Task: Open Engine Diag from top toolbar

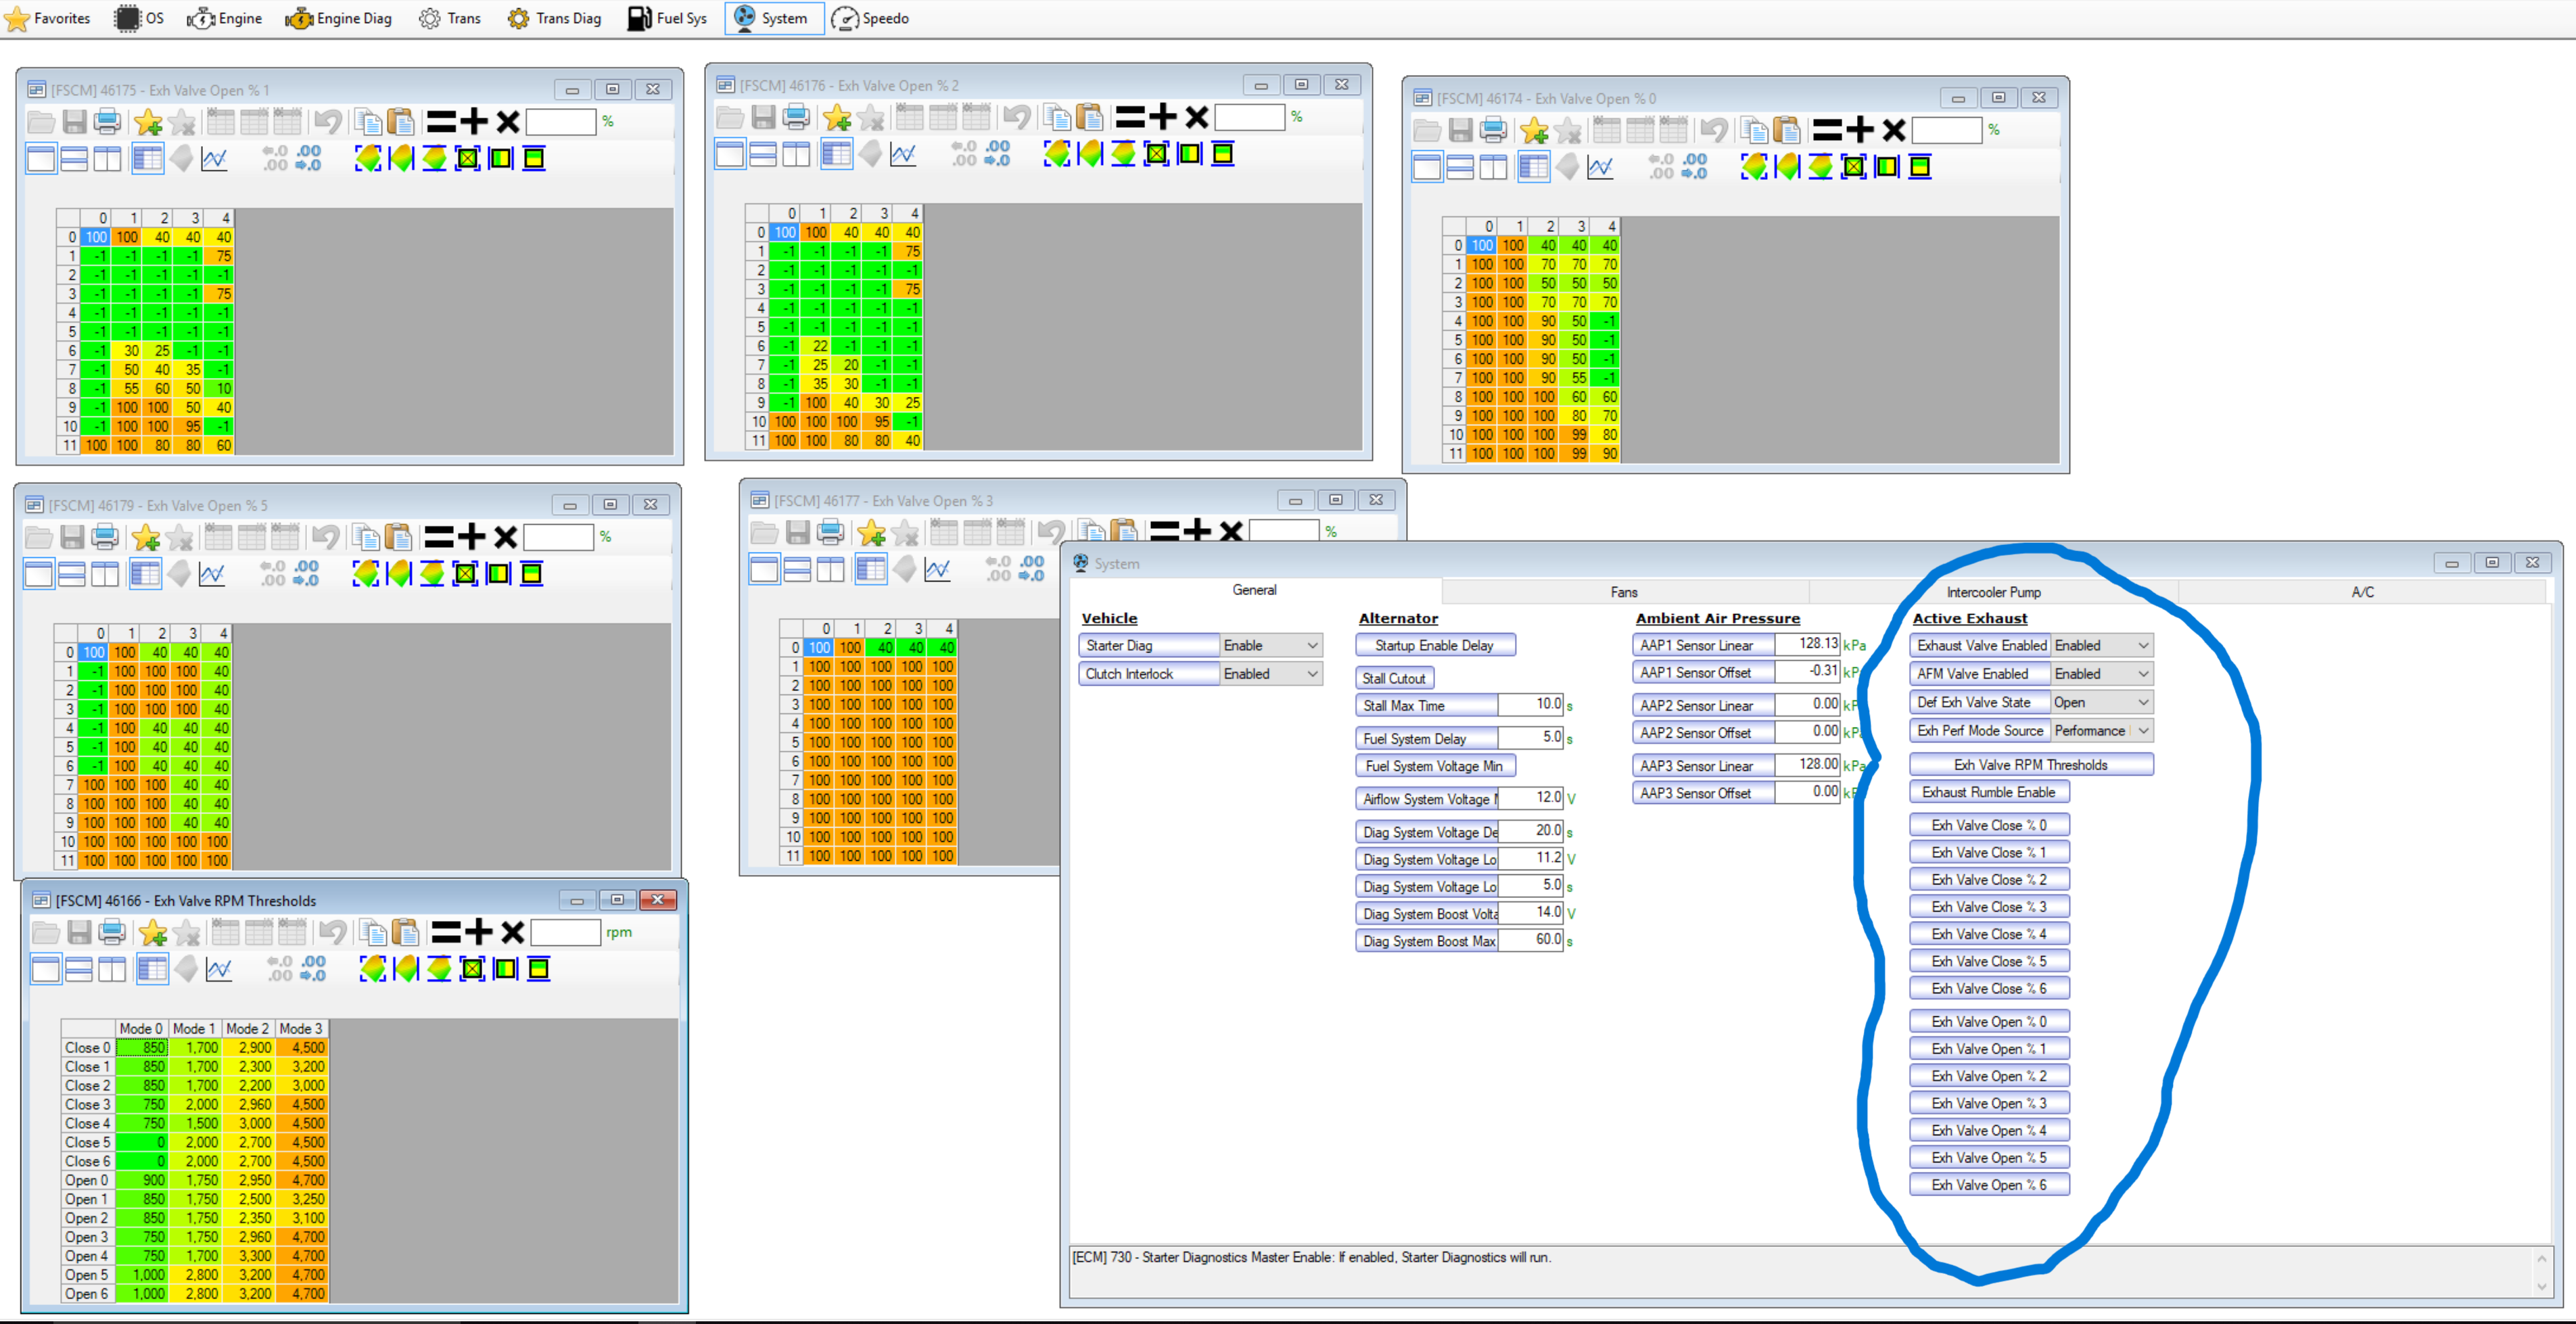Action: (339, 18)
